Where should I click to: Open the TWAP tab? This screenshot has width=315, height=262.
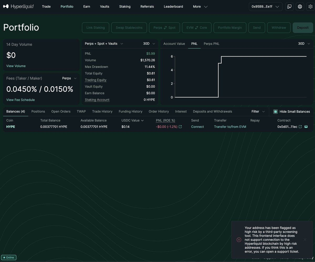click(x=81, y=112)
